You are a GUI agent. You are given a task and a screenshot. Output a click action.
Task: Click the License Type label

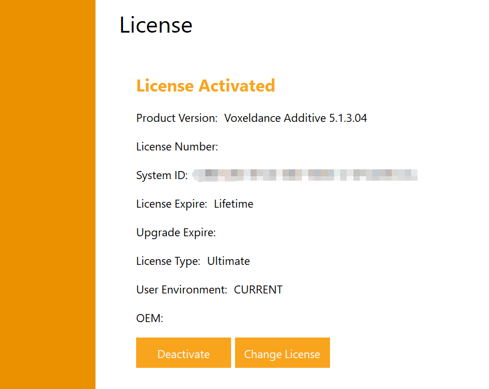[x=168, y=261]
